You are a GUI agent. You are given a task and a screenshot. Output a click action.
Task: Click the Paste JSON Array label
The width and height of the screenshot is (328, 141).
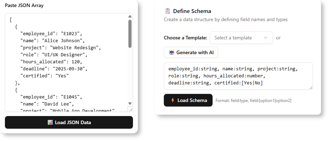tap(24, 6)
